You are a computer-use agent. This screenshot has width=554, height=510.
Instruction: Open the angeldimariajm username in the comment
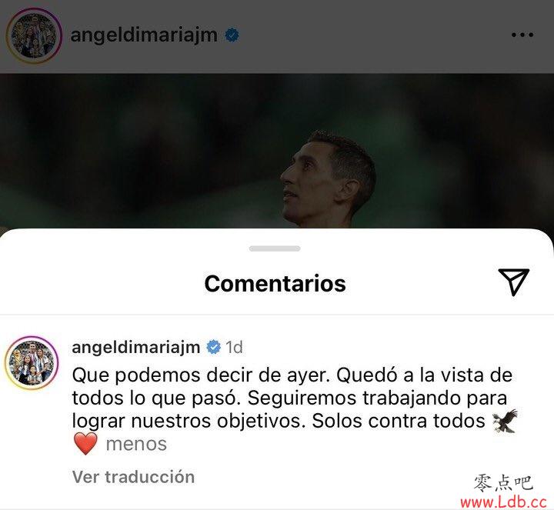(136, 348)
